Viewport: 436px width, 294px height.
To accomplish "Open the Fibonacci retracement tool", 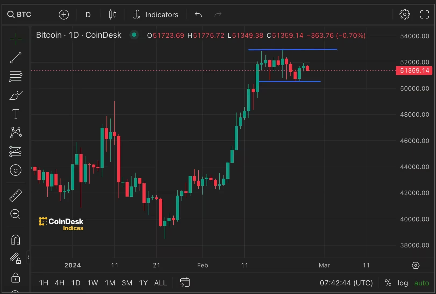I will point(16,76).
